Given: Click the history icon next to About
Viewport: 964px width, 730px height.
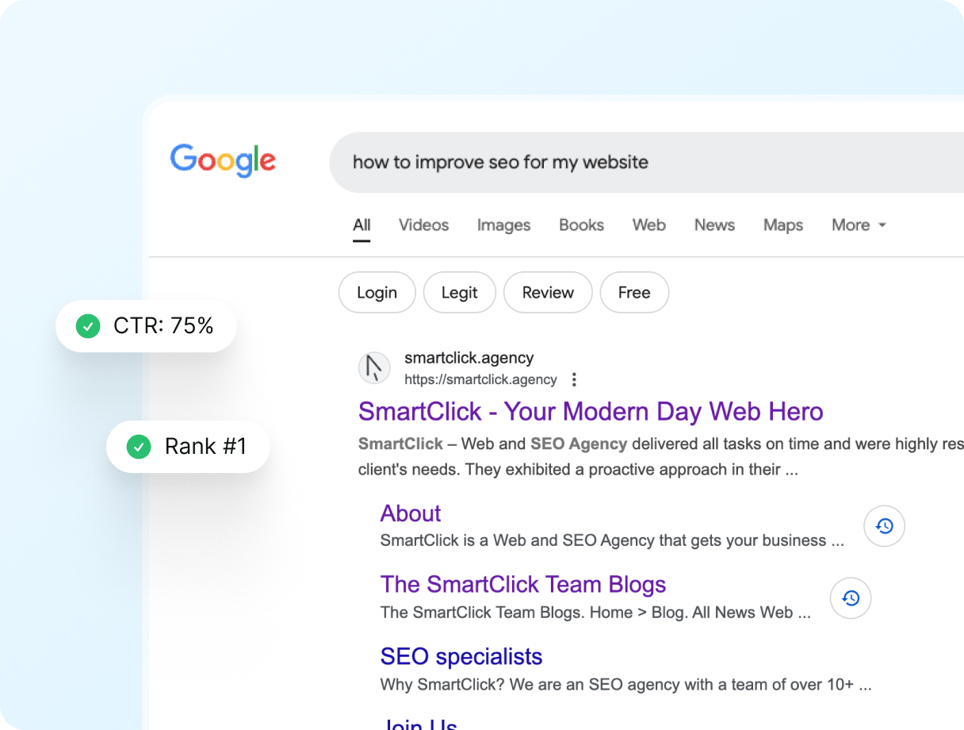Looking at the screenshot, I should point(884,526).
